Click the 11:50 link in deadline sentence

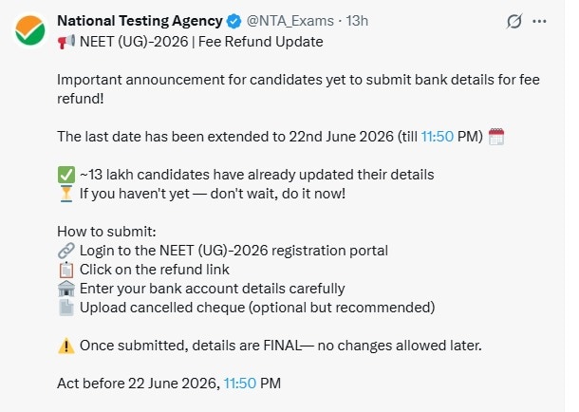[x=438, y=137]
